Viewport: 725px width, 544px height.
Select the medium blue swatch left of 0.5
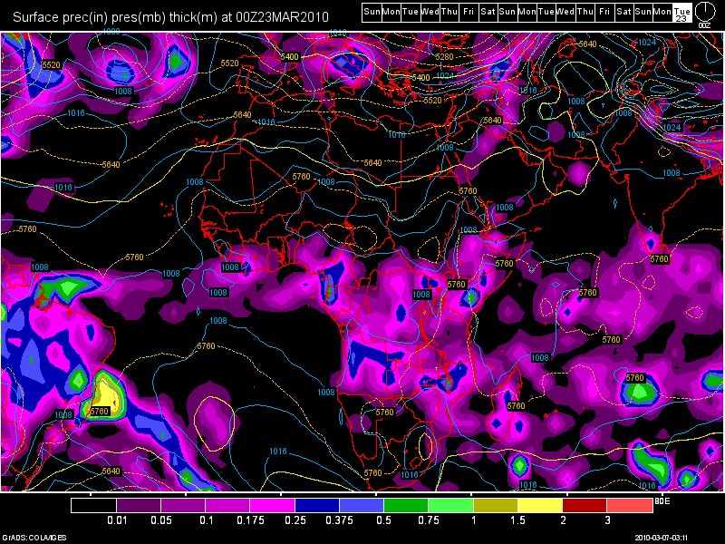(362, 505)
